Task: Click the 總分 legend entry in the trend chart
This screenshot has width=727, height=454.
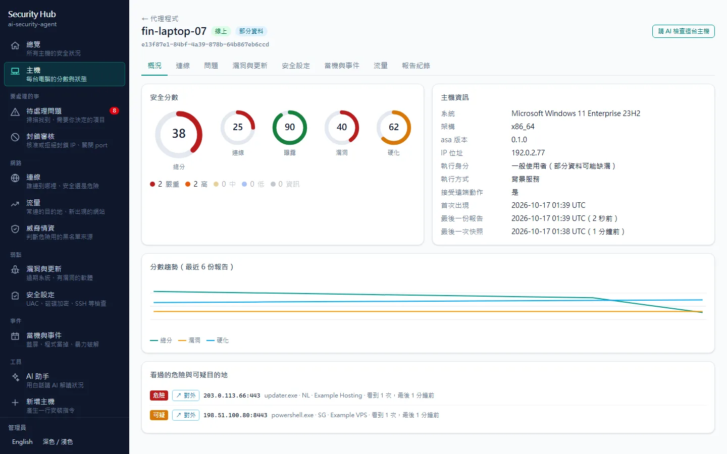Action: click(x=161, y=340)
